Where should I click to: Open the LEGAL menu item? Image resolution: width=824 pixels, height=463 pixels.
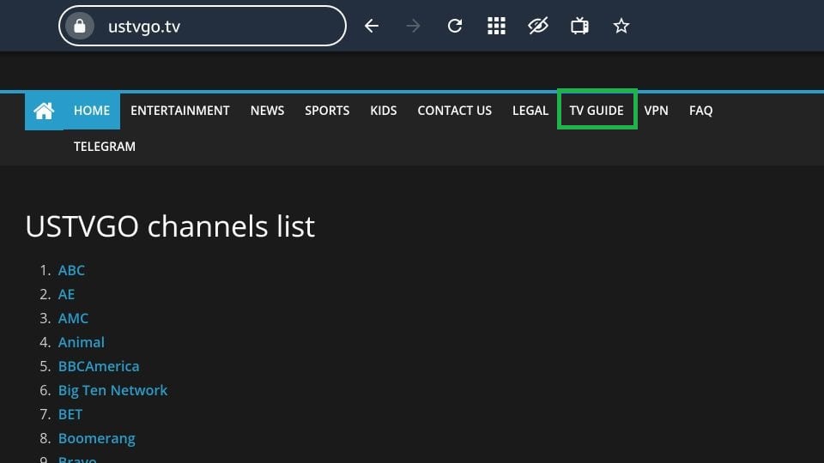tap(530, 111)
